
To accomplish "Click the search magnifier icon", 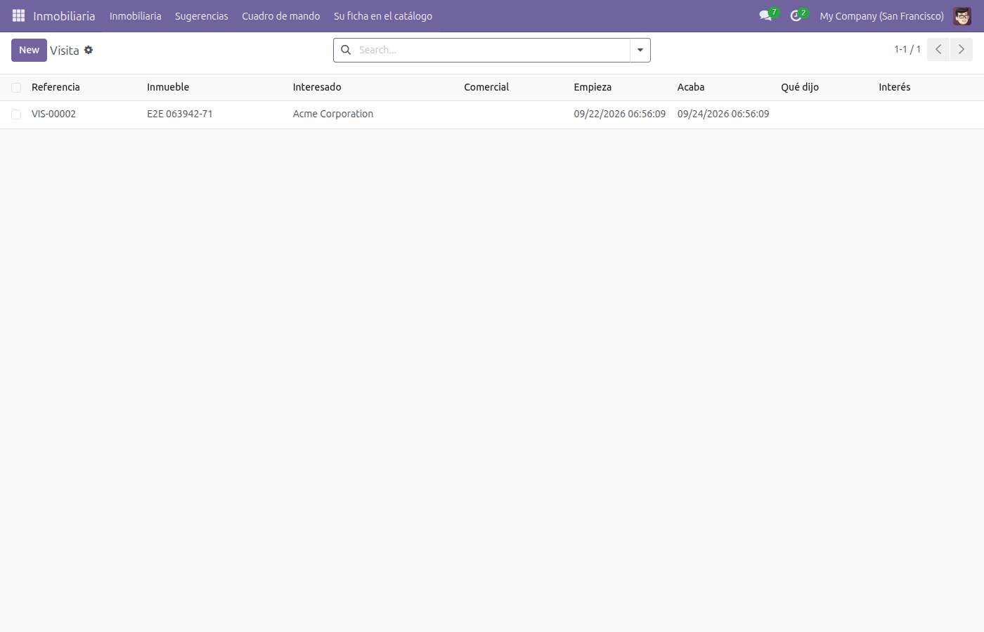I will point(346,50).
